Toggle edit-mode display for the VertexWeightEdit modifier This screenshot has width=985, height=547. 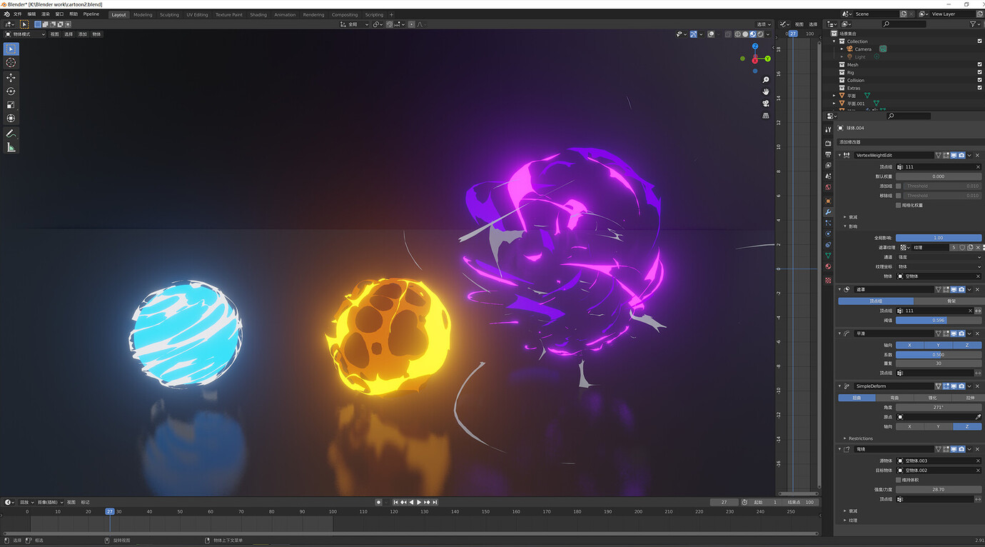[945, 155]
